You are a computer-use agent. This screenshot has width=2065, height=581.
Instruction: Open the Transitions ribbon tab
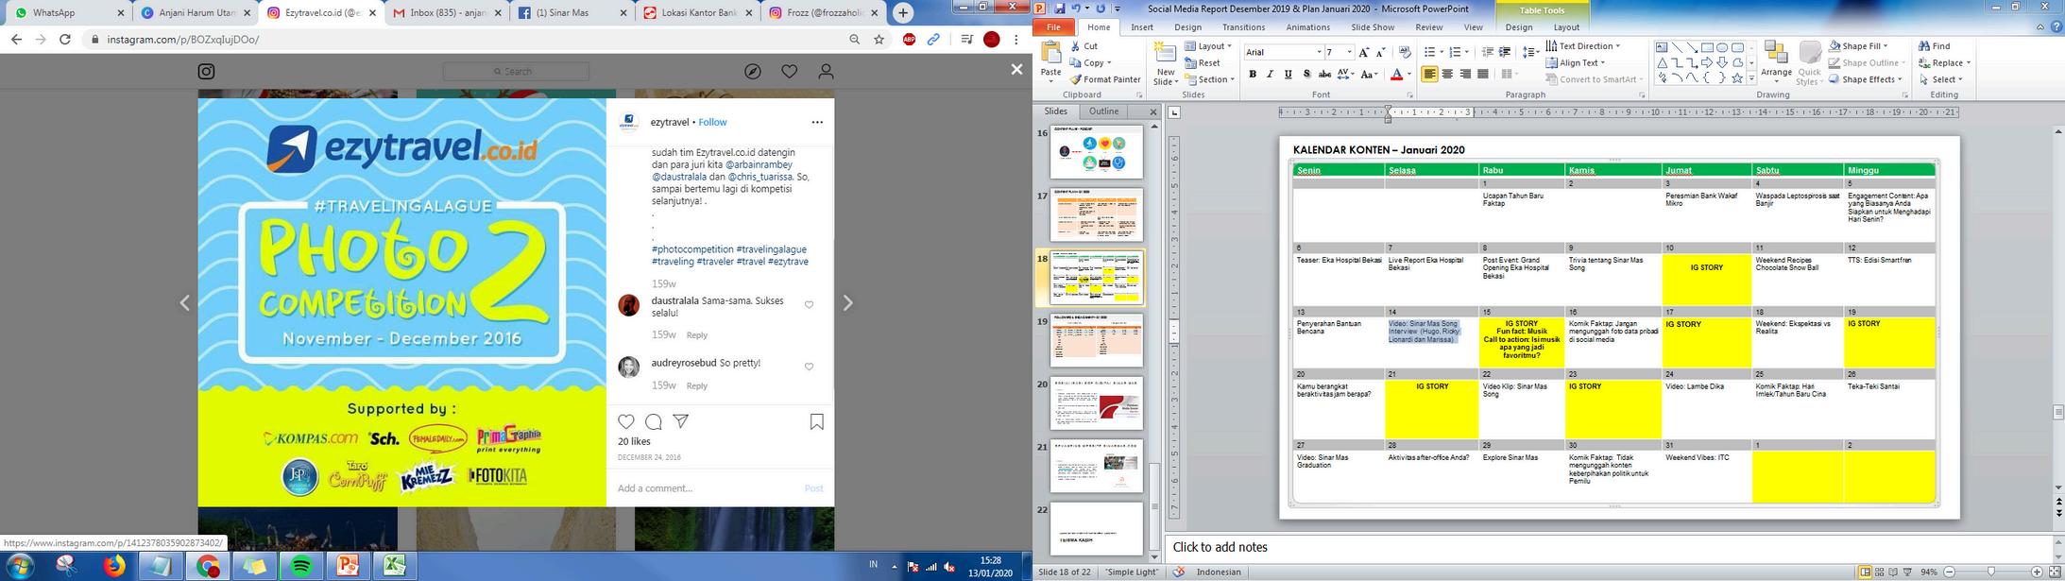pos(1243,27)
